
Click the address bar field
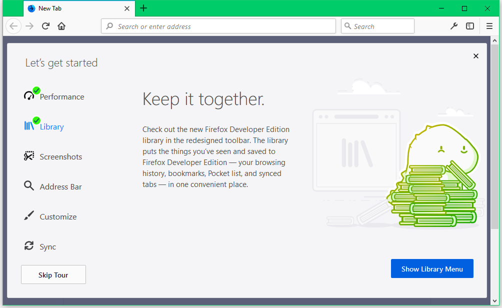click(218, 26)
